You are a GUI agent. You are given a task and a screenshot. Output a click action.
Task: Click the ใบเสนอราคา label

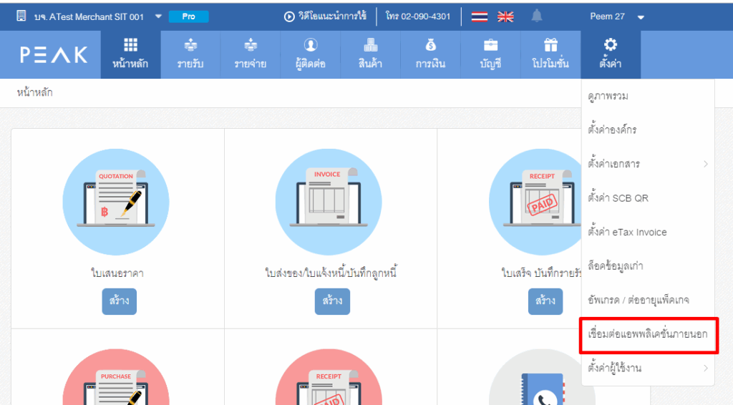click(117, 273)
